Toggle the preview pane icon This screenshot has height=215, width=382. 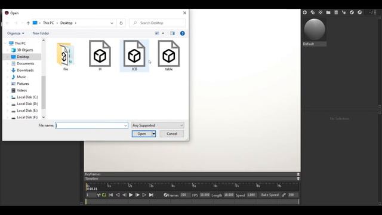click(x=172, y=33)
